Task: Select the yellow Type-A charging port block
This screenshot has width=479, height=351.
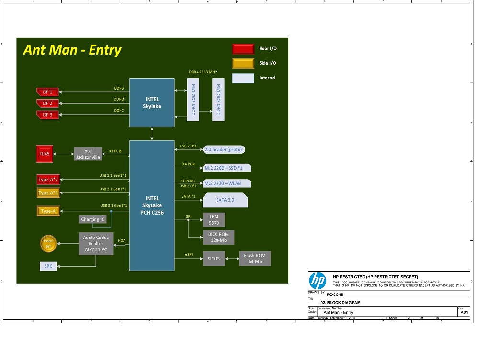Action: [48, 211]
